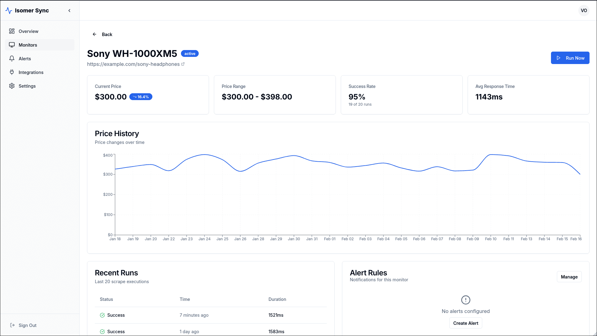Open Overview from the sidebar
The height and width of the screenshot is (336, 597).
(x=28, y=31)
